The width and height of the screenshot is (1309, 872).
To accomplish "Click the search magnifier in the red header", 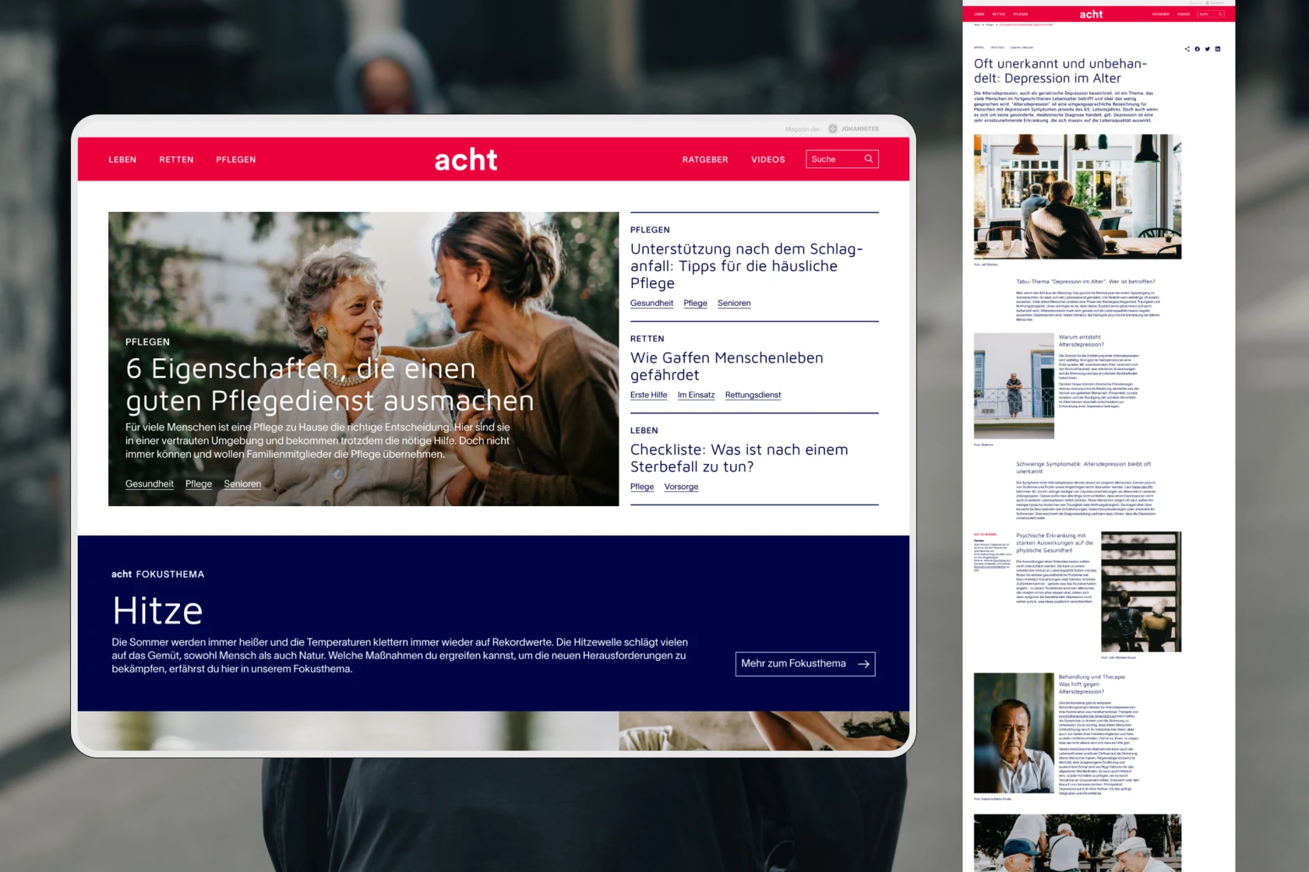I will click(x=869, y=159).
